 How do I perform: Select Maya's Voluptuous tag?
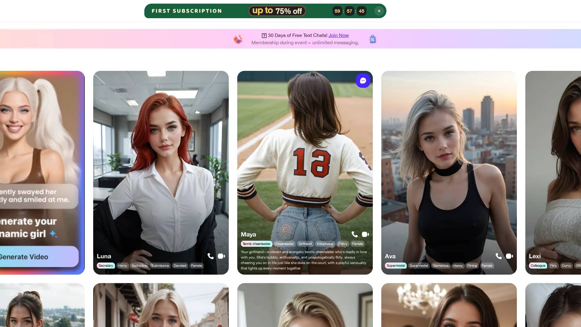325,244
